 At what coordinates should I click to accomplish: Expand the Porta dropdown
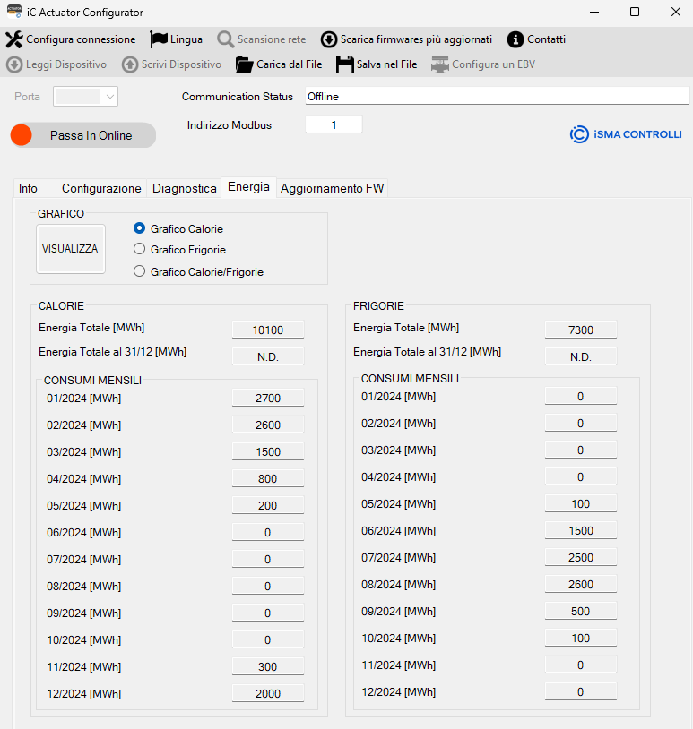tap(86, 97)
